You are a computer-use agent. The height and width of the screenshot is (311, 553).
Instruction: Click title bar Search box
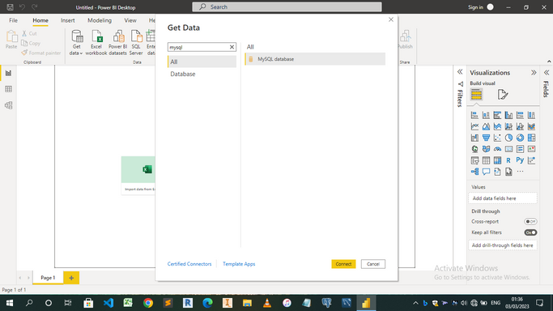(287, 6)
